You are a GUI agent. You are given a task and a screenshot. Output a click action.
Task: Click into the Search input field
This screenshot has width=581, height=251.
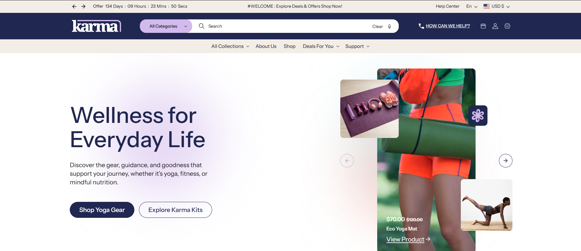point(287,26)
